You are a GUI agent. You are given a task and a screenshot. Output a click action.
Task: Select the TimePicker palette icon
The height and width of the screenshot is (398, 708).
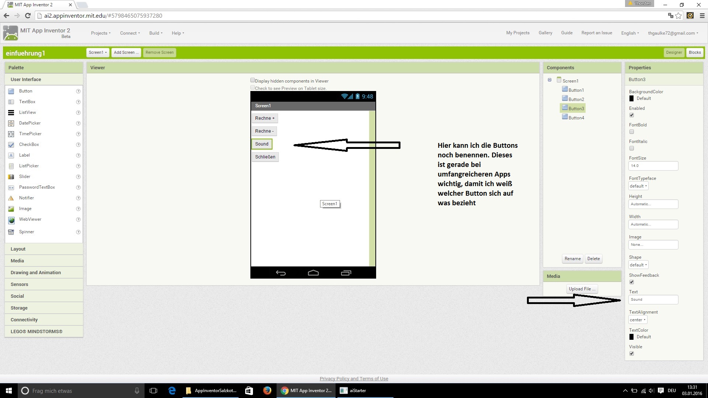coord(11,134)
